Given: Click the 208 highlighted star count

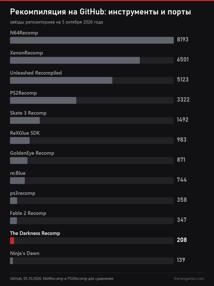Looking at the screenshot, I should pos(182,240).
